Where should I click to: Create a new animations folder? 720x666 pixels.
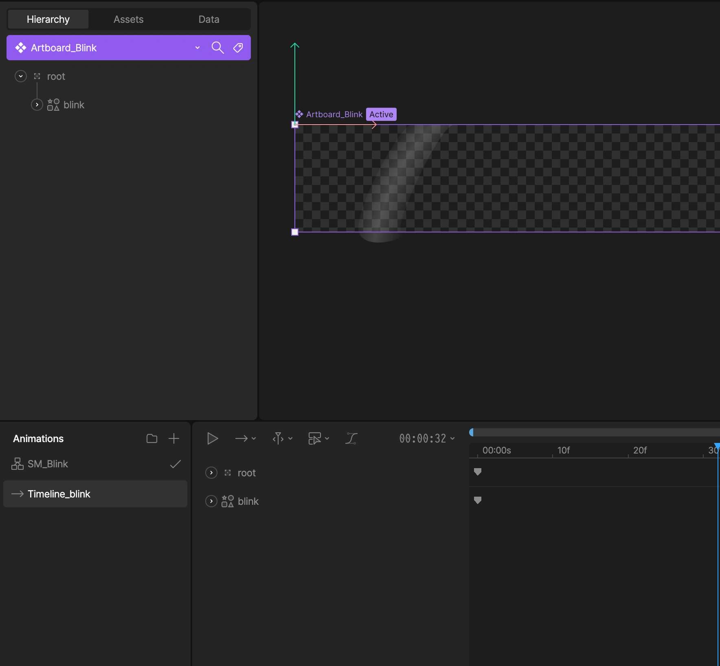(x=151, y=438)
